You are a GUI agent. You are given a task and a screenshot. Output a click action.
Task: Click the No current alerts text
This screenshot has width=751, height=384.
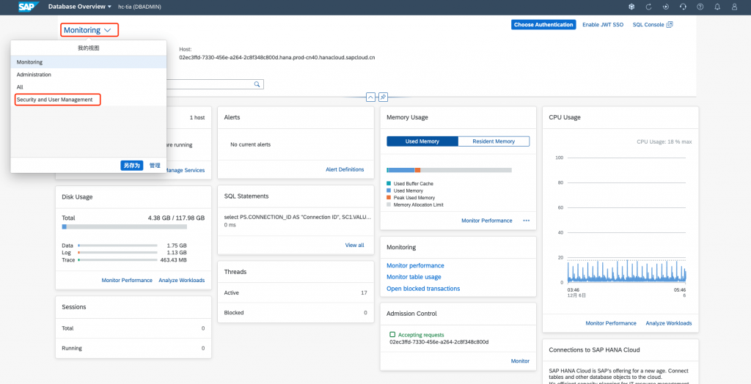coord(251,144)
